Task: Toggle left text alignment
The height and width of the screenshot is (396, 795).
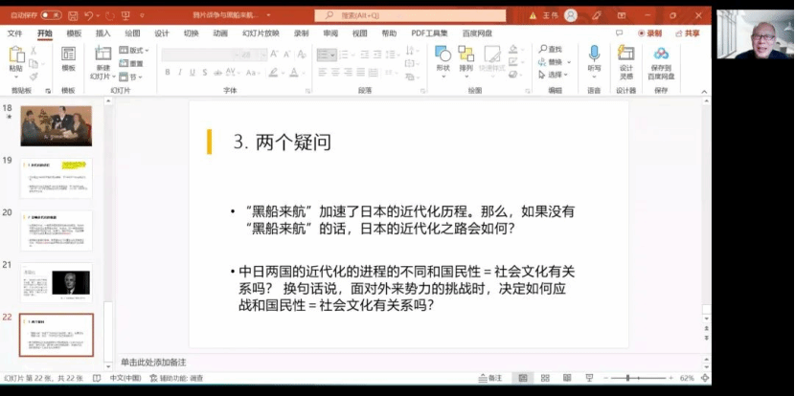Action: pos(324,73)
